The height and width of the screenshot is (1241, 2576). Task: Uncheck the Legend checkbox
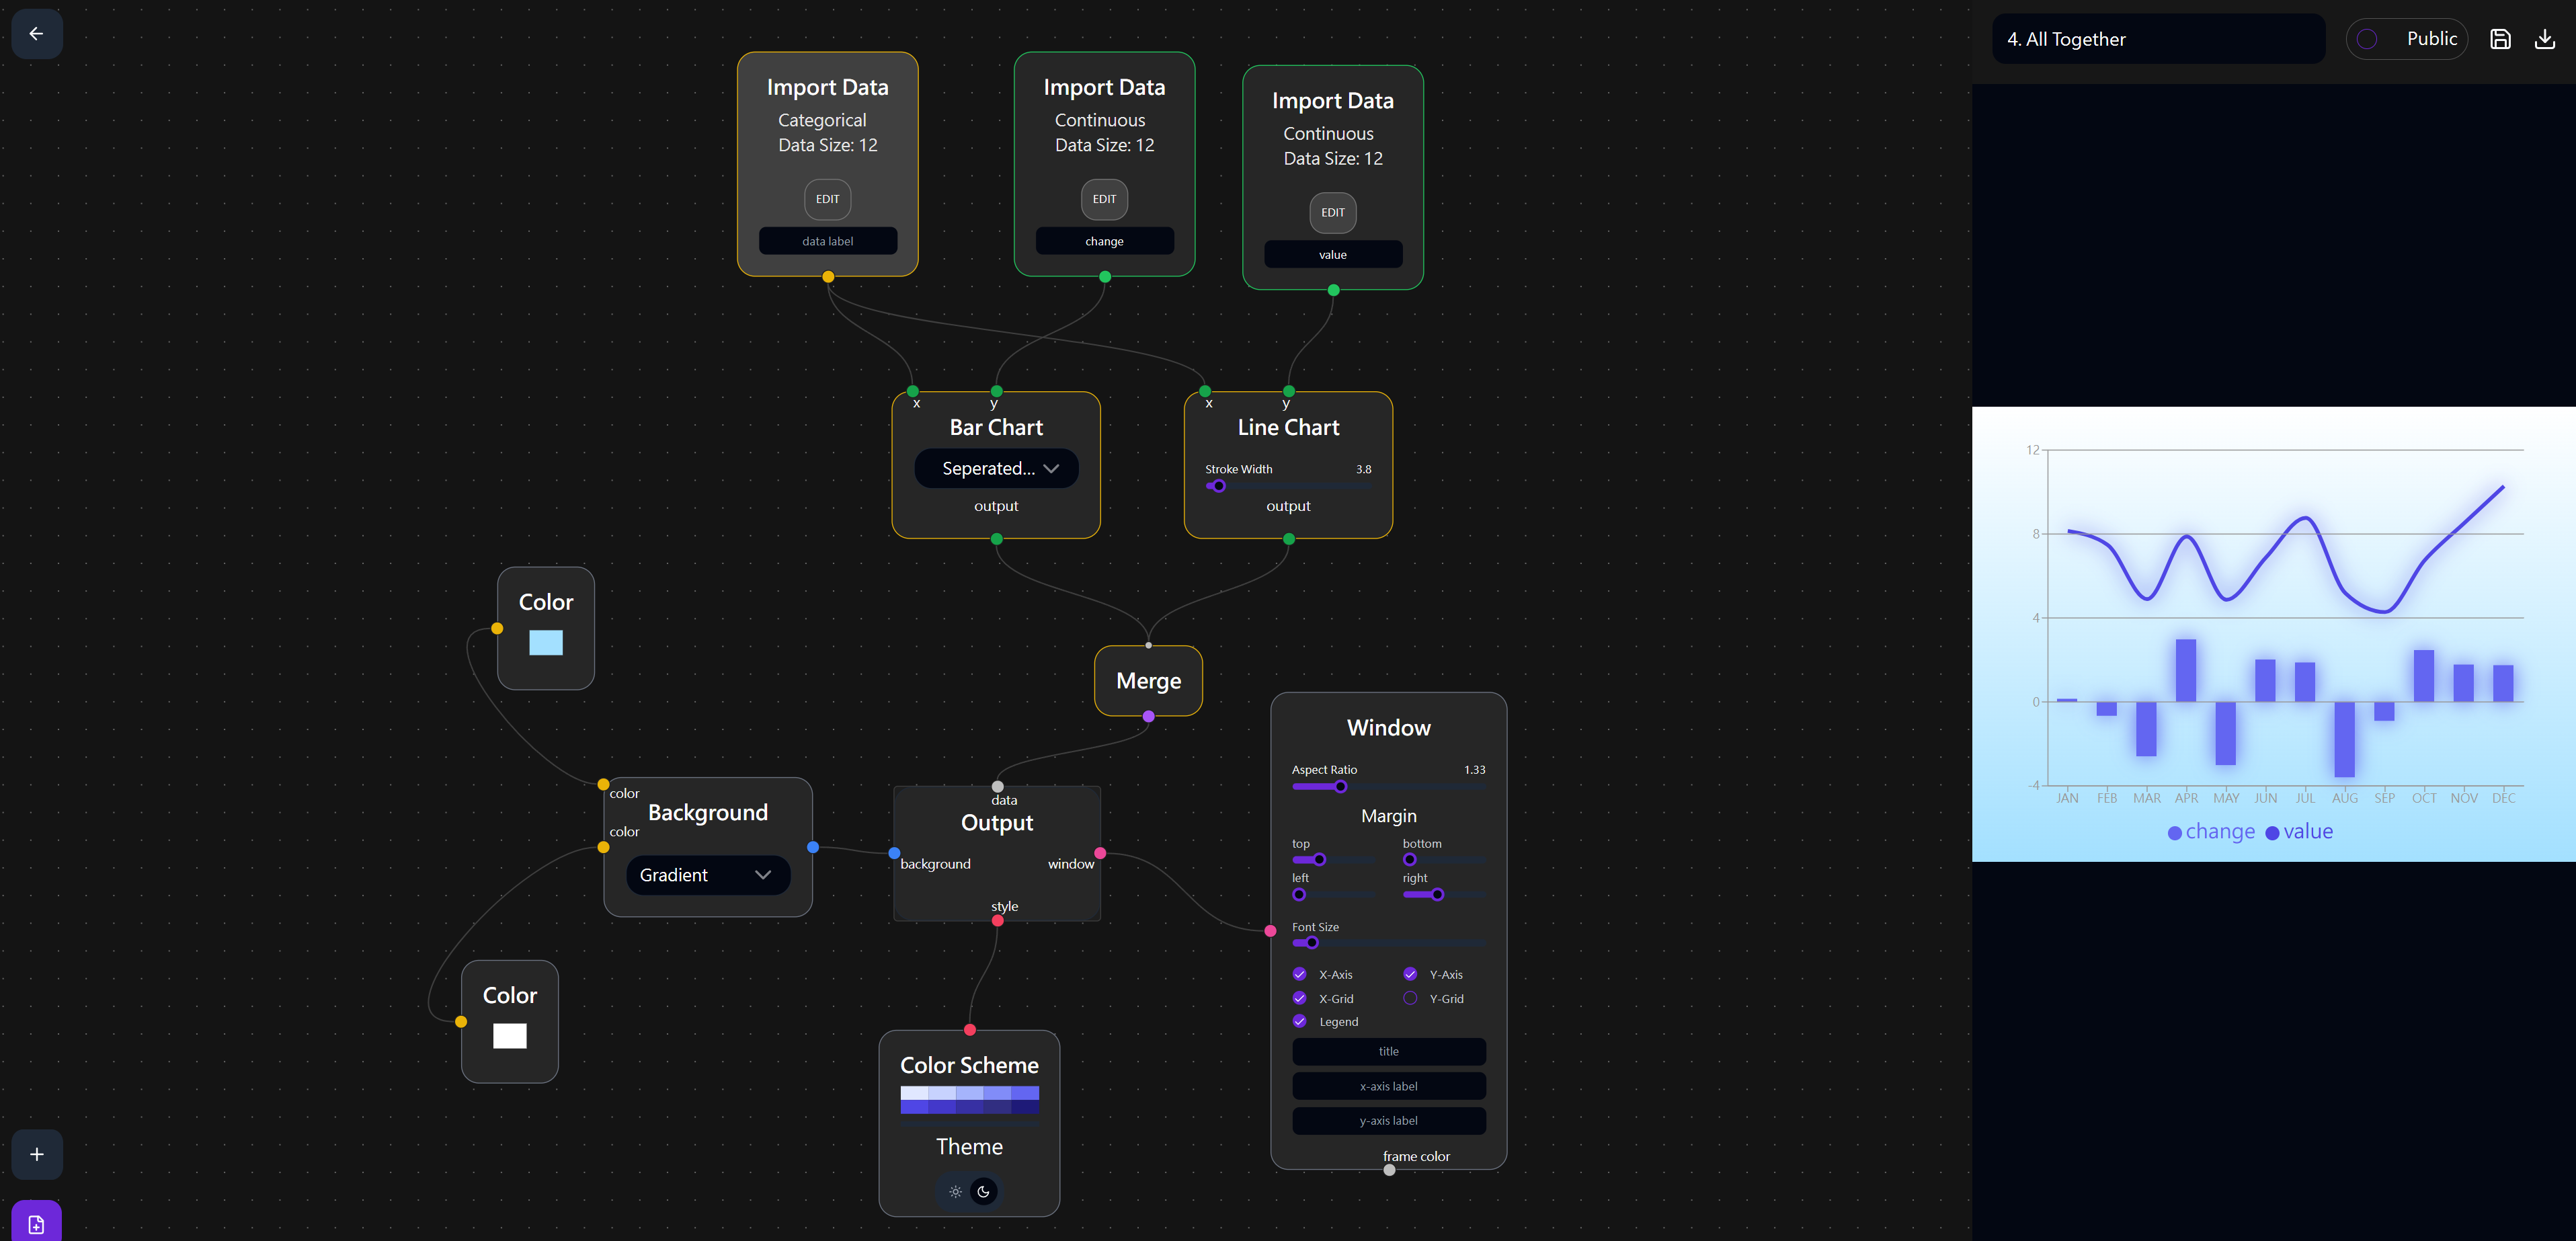point(1299,1021)
